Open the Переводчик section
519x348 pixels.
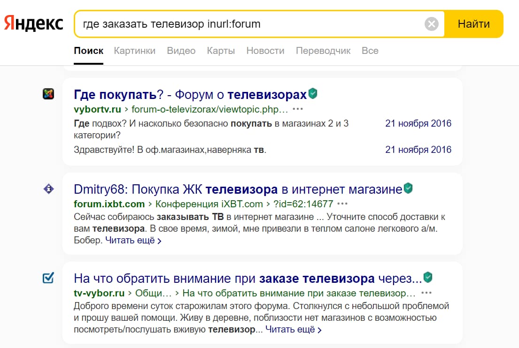pyautogui.click(x=323, y=51)
